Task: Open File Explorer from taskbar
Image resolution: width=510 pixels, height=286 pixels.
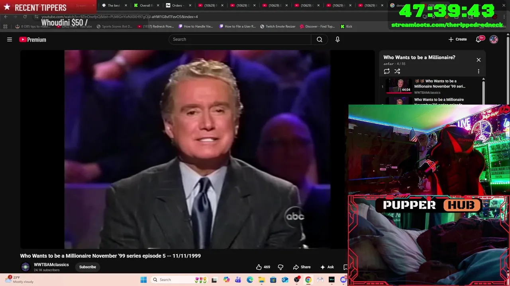Action: (x=261, y=280)
